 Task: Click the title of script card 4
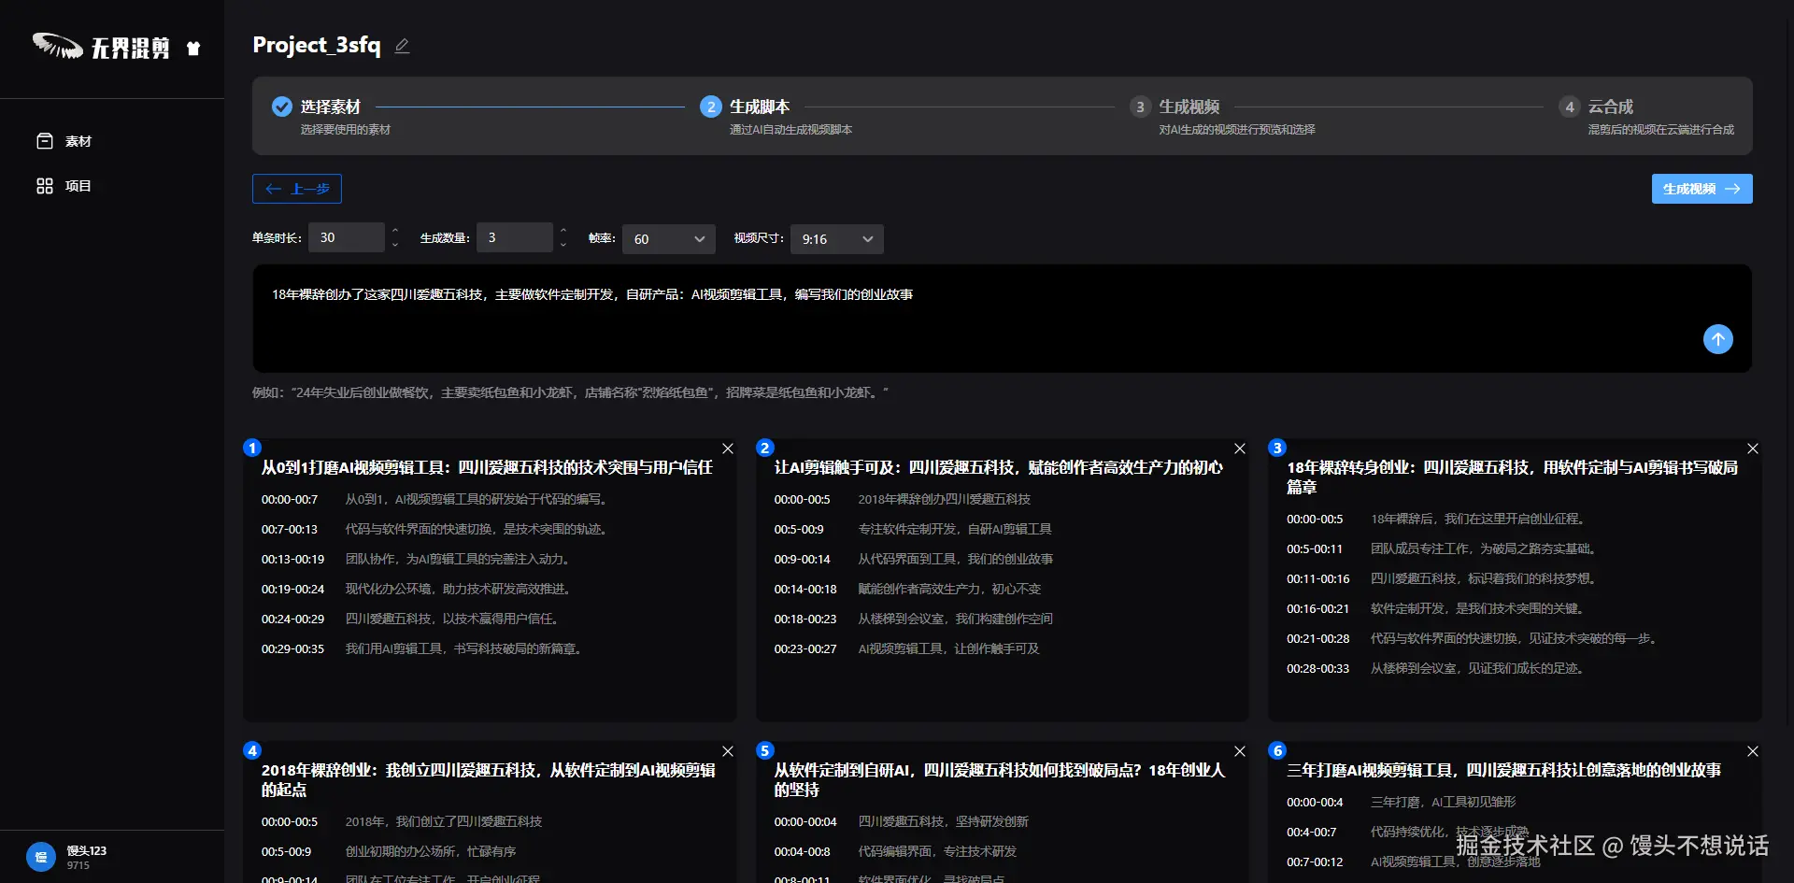[x=489, y=779]
